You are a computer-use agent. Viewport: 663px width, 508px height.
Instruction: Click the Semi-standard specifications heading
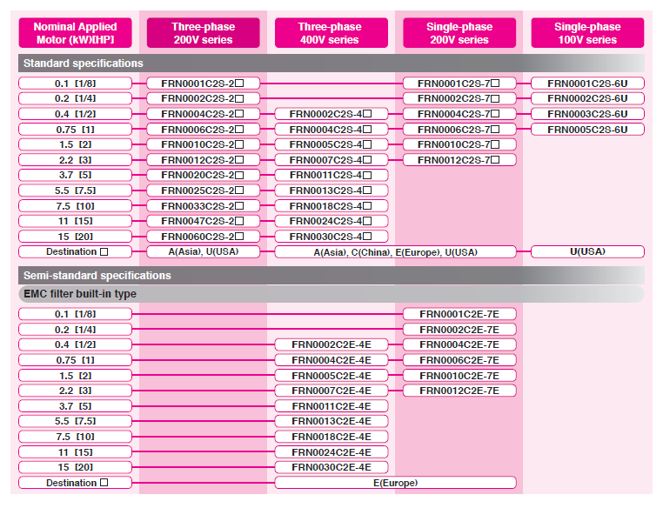(331, 276)
